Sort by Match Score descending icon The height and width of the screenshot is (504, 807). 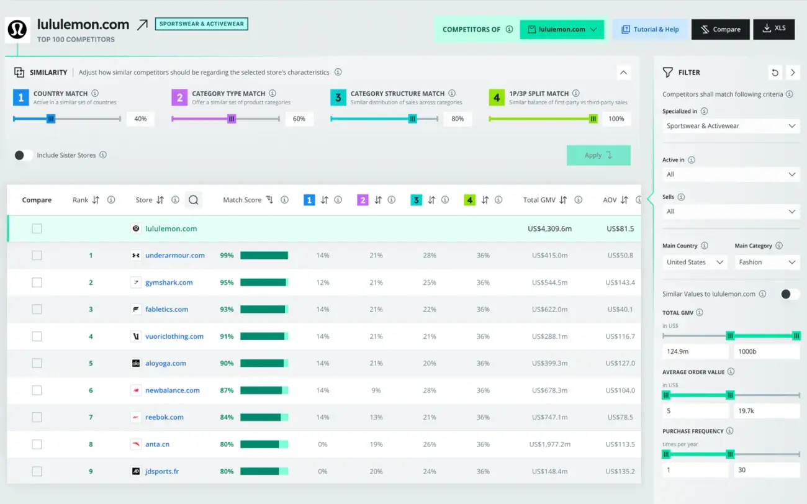pyautogui.click(x=269, y=200)
